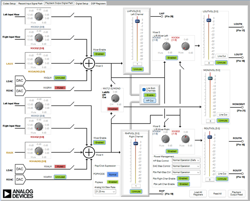Click the RDAC block feeding Mixer 4

click(20, 180)
